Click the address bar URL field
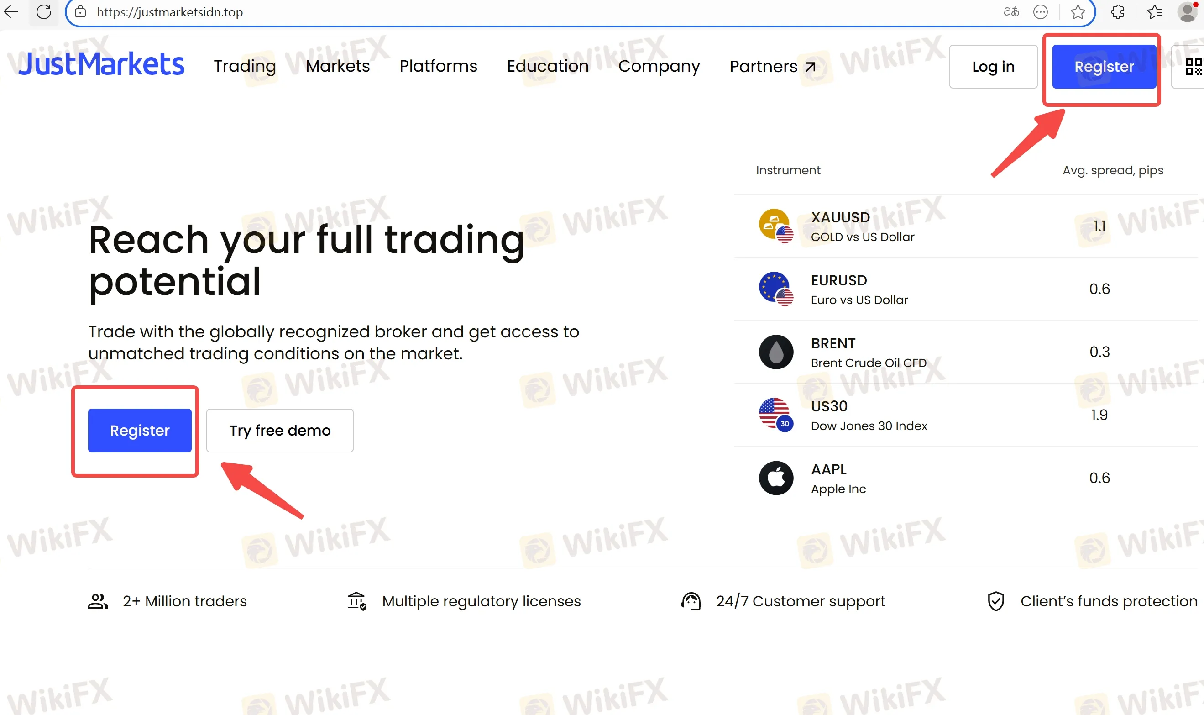Screen dimensions: 1204x715 tap(530, 12)
